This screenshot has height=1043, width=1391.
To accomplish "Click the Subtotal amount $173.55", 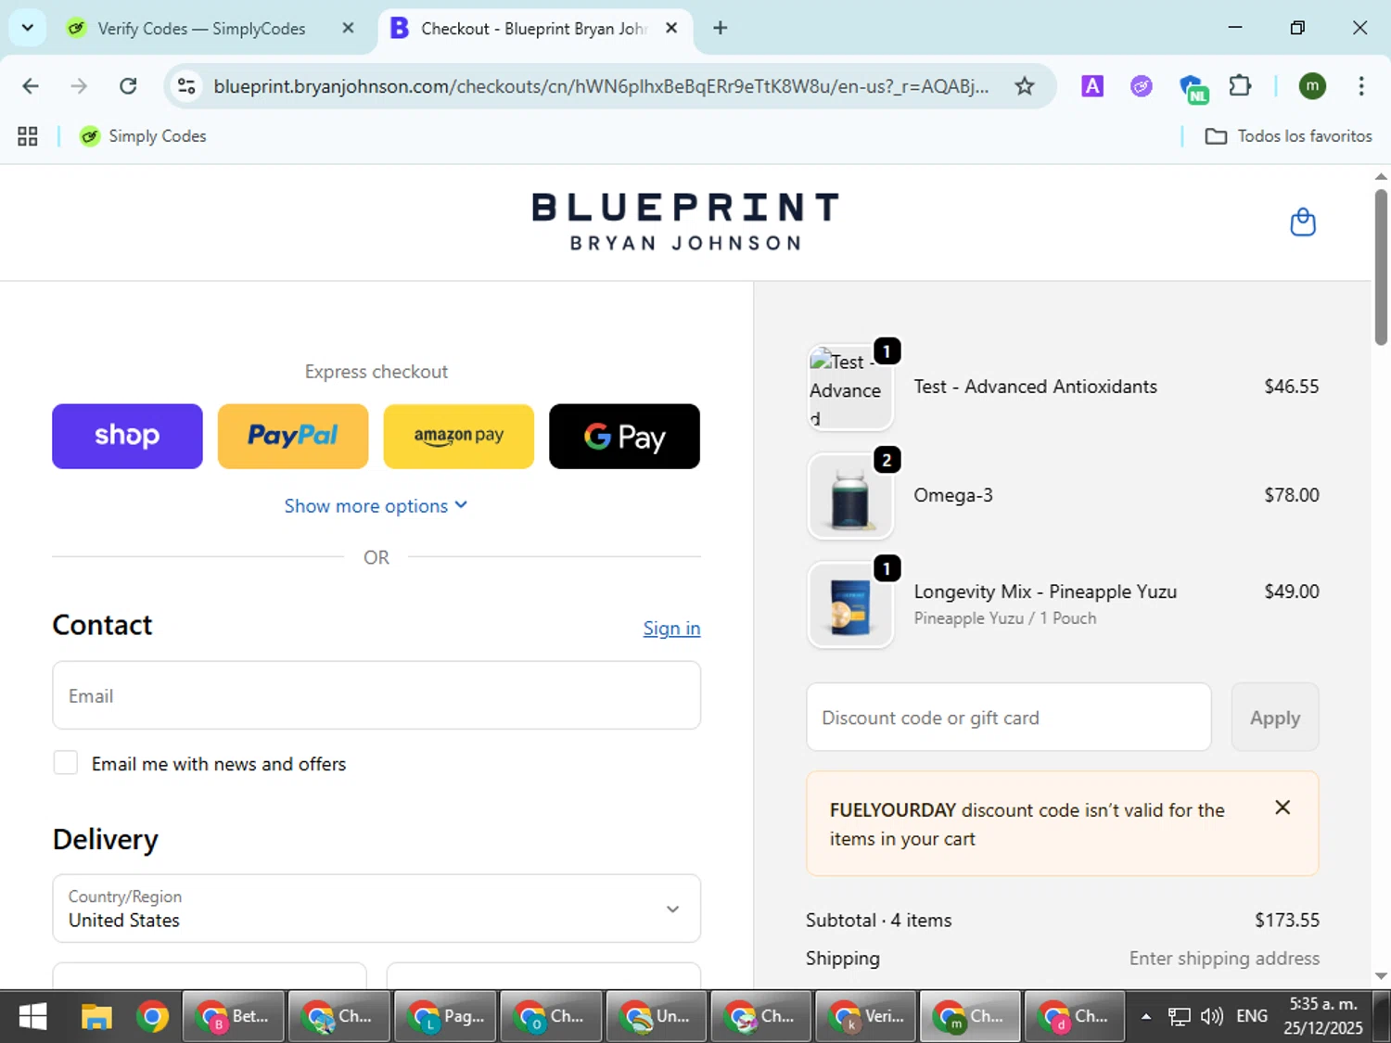I will coord(1286,921).
